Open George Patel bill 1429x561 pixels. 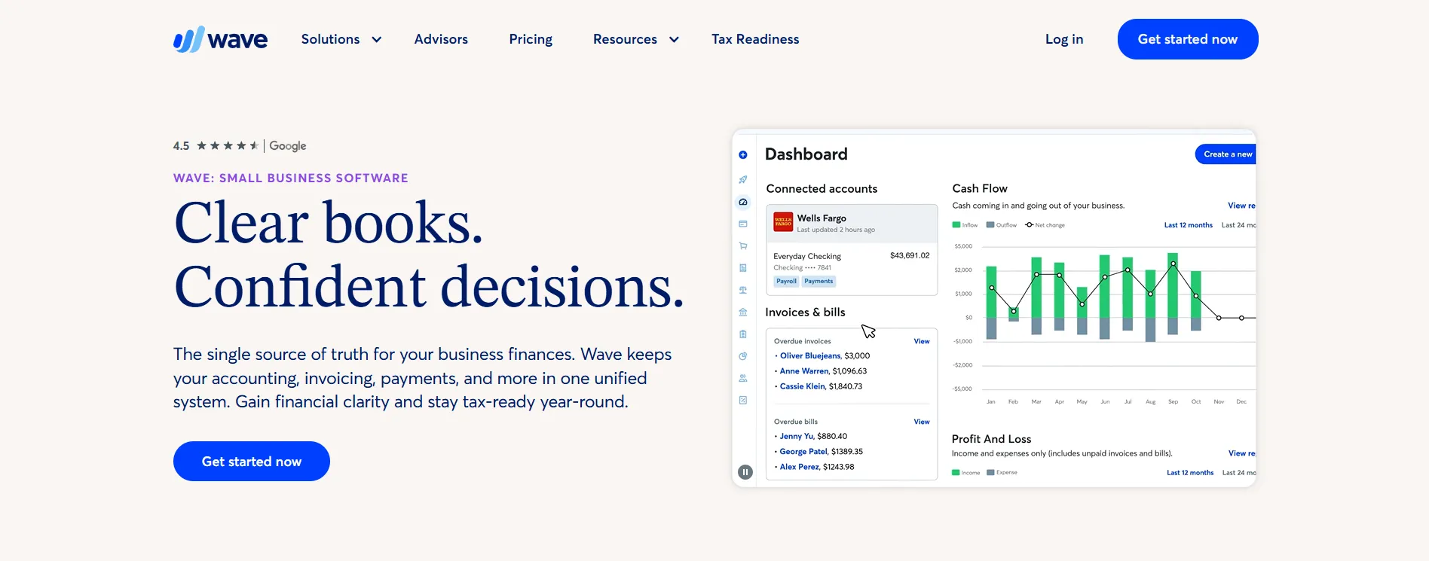803,452
